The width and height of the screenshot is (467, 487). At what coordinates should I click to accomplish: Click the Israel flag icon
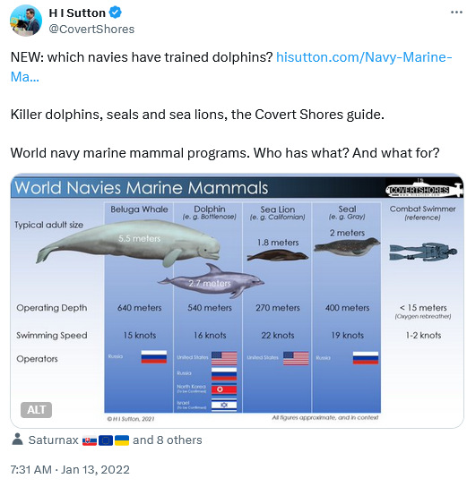pos(224,405)
